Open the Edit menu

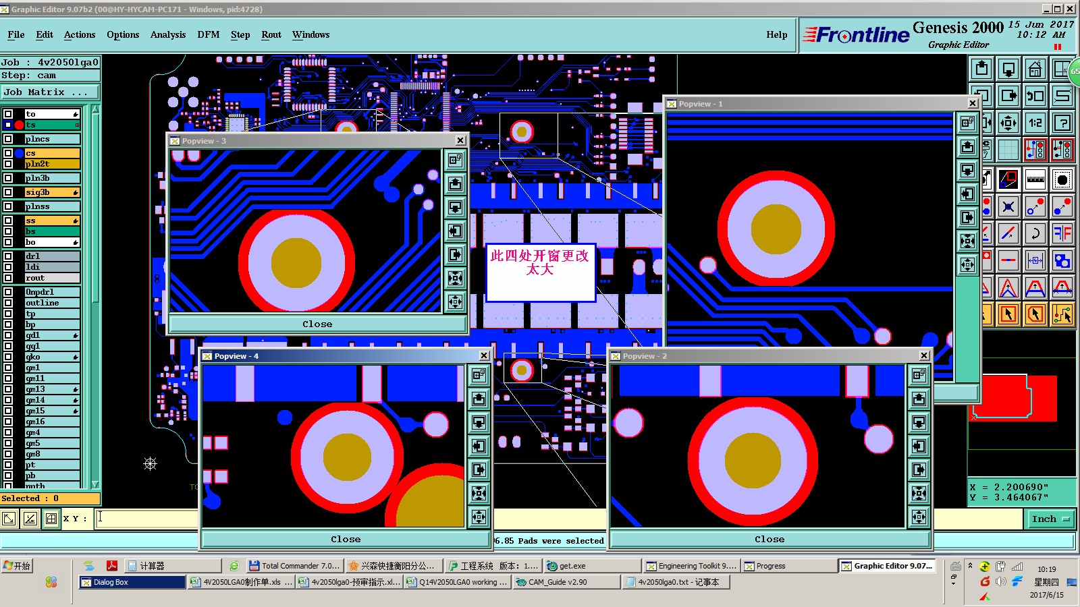point(45,35)
